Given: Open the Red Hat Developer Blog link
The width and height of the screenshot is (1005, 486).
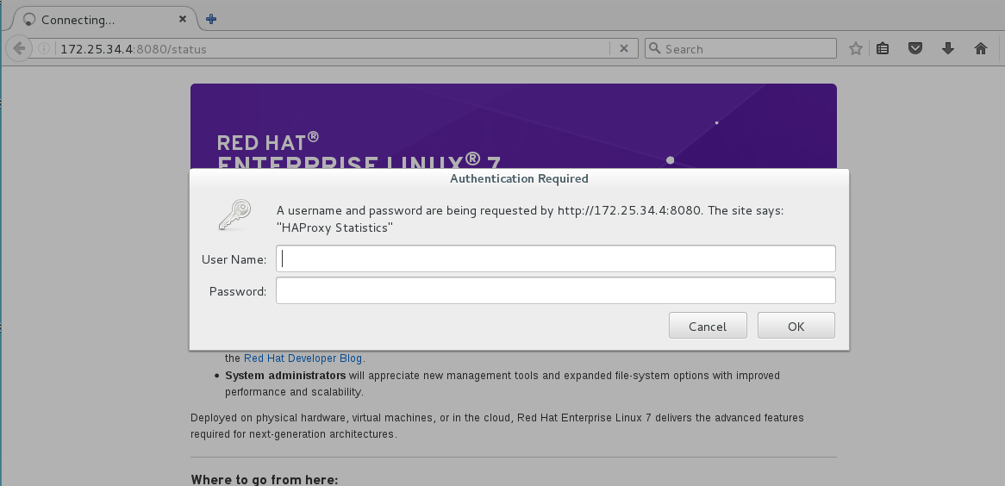Looking at the screenshot, I should (303, 358).
